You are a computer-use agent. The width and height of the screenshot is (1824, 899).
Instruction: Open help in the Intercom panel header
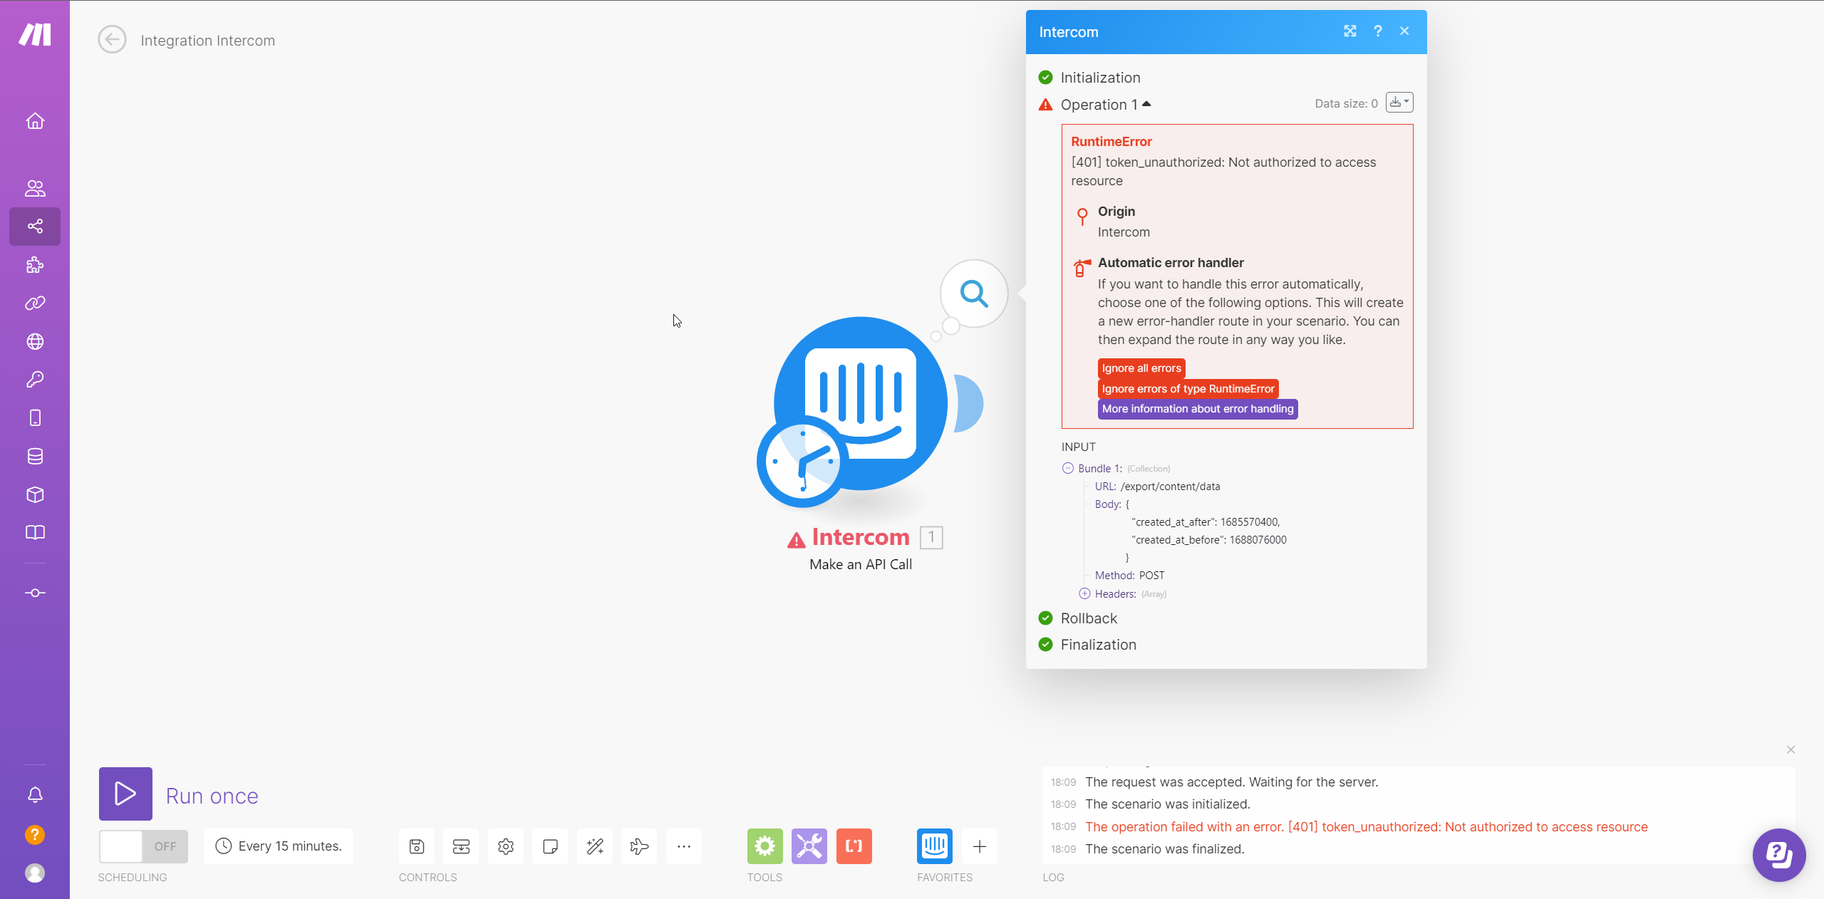(x=1378, y=31)
